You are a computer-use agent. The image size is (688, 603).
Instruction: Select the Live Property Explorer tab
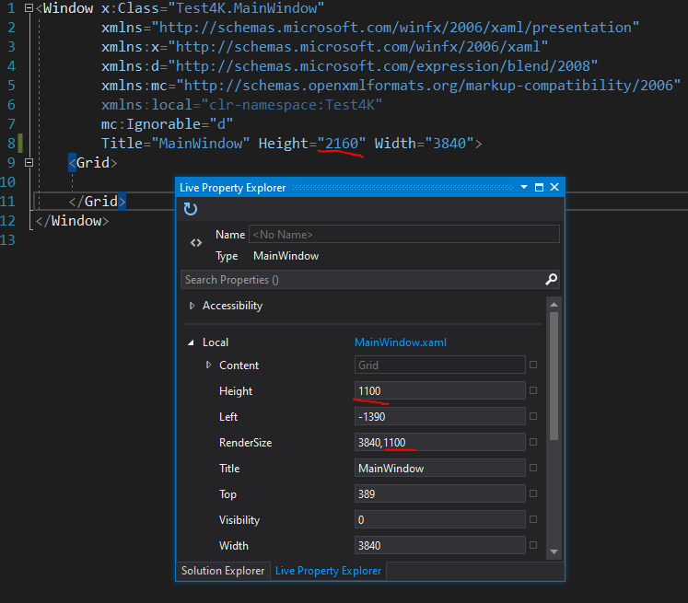click(328, 571)
